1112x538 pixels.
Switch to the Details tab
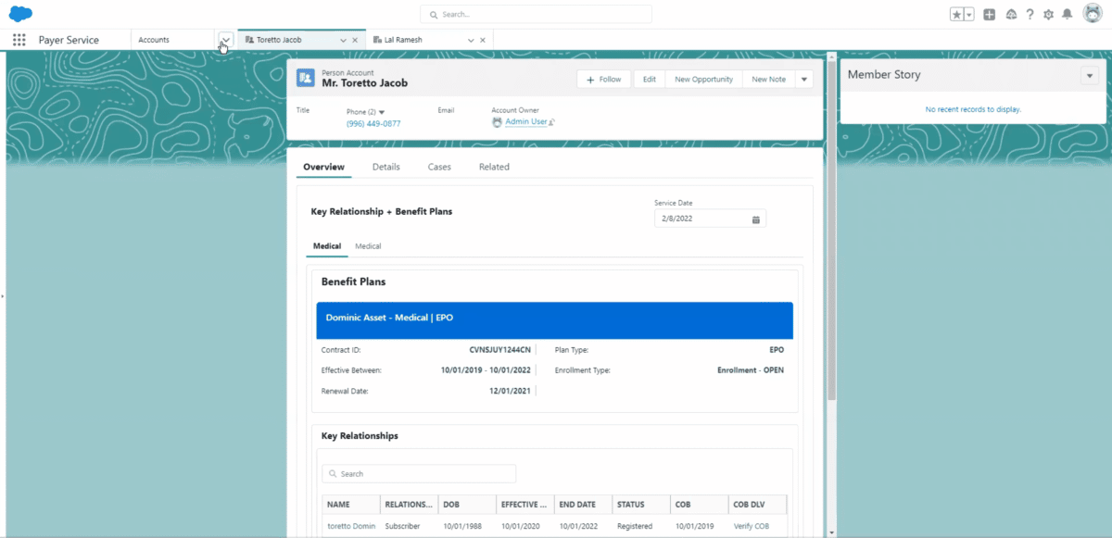click(385, 167)
